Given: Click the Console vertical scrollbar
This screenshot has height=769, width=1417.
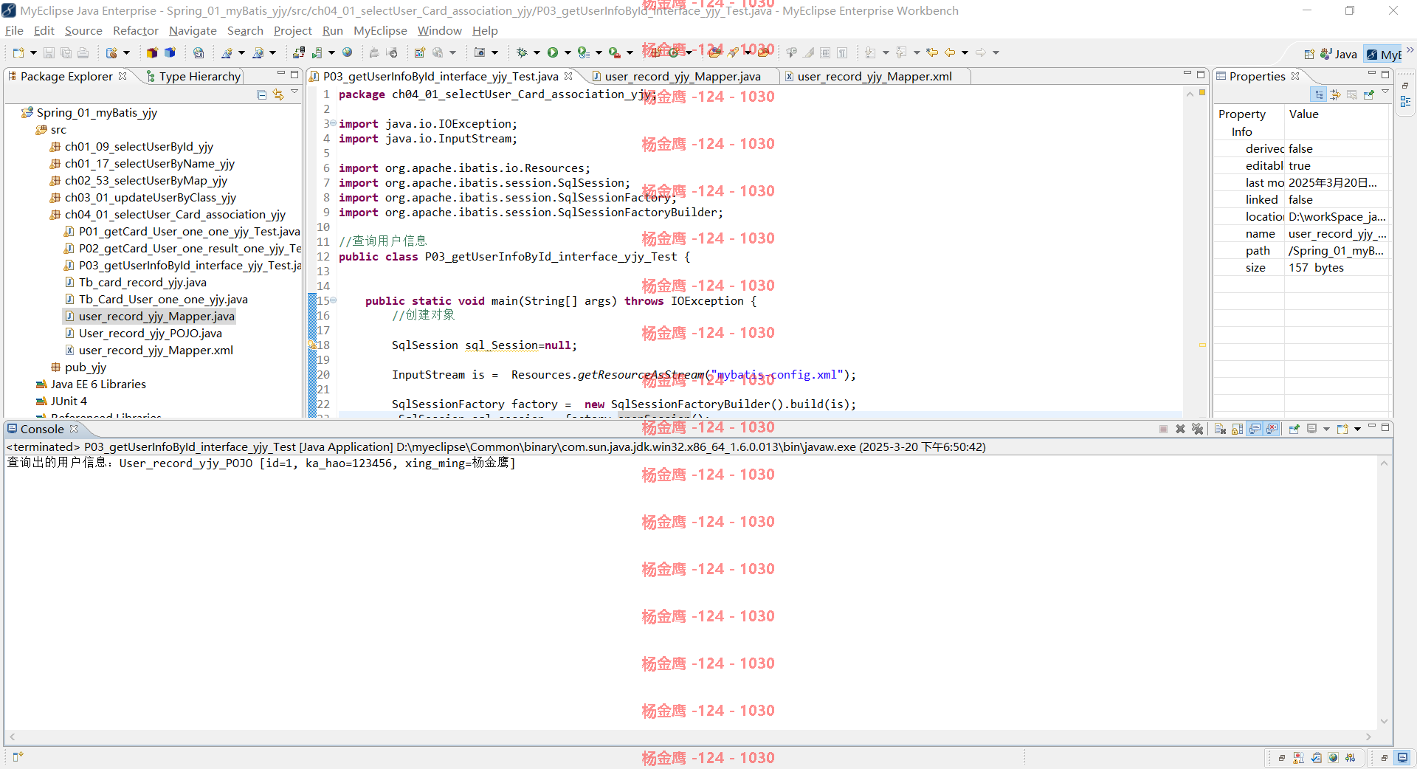Looking at the screenshot, I should [1384, 592].
